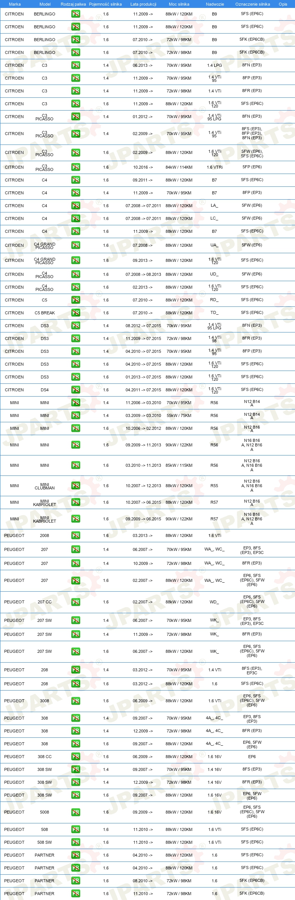Click the Marka column header

click(15, 4)
